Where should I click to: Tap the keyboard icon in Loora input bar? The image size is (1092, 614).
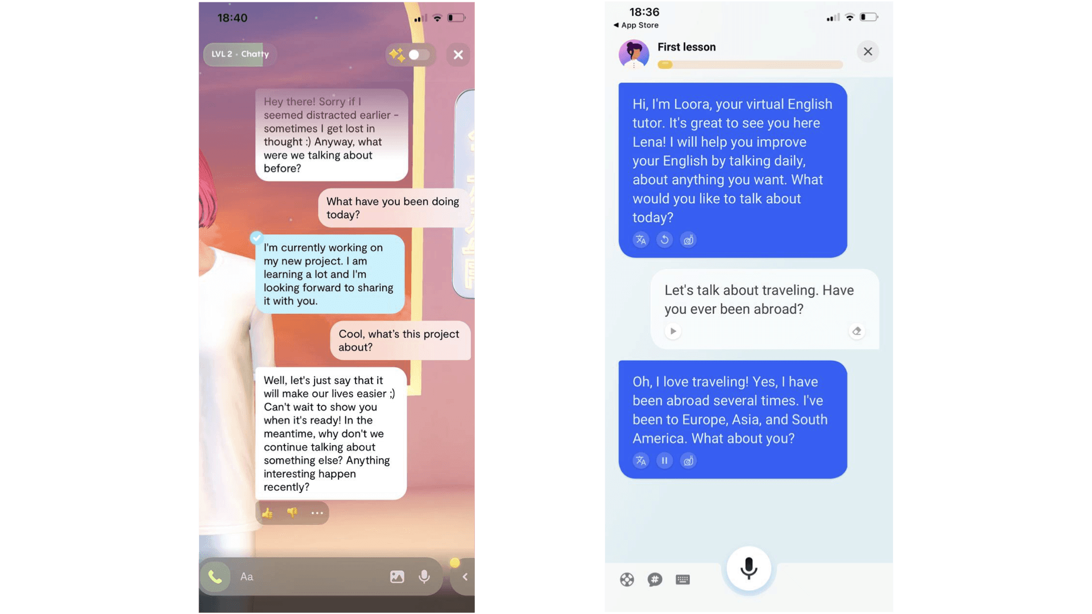682,579
